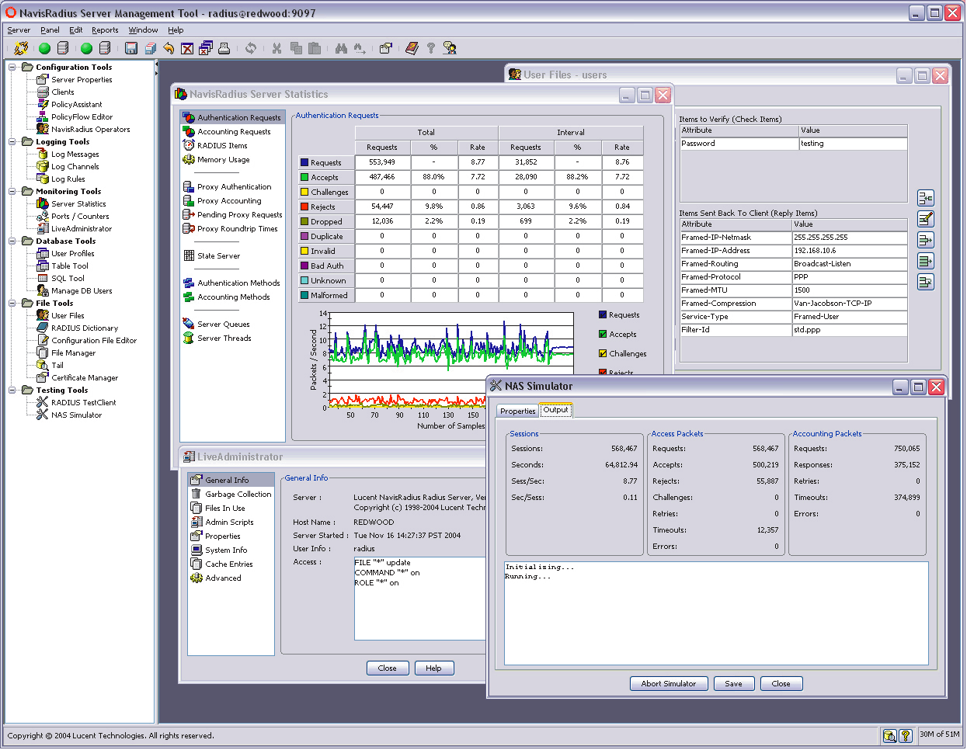
Task: Click the undo arrow toolbar icon
Action: coord(169,48)
